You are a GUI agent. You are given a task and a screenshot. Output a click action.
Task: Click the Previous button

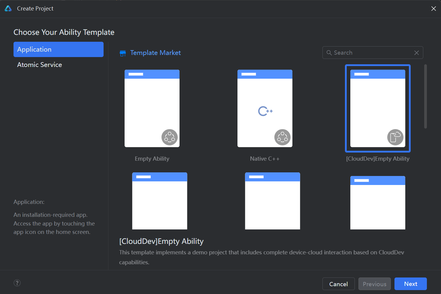coord(375,284)
